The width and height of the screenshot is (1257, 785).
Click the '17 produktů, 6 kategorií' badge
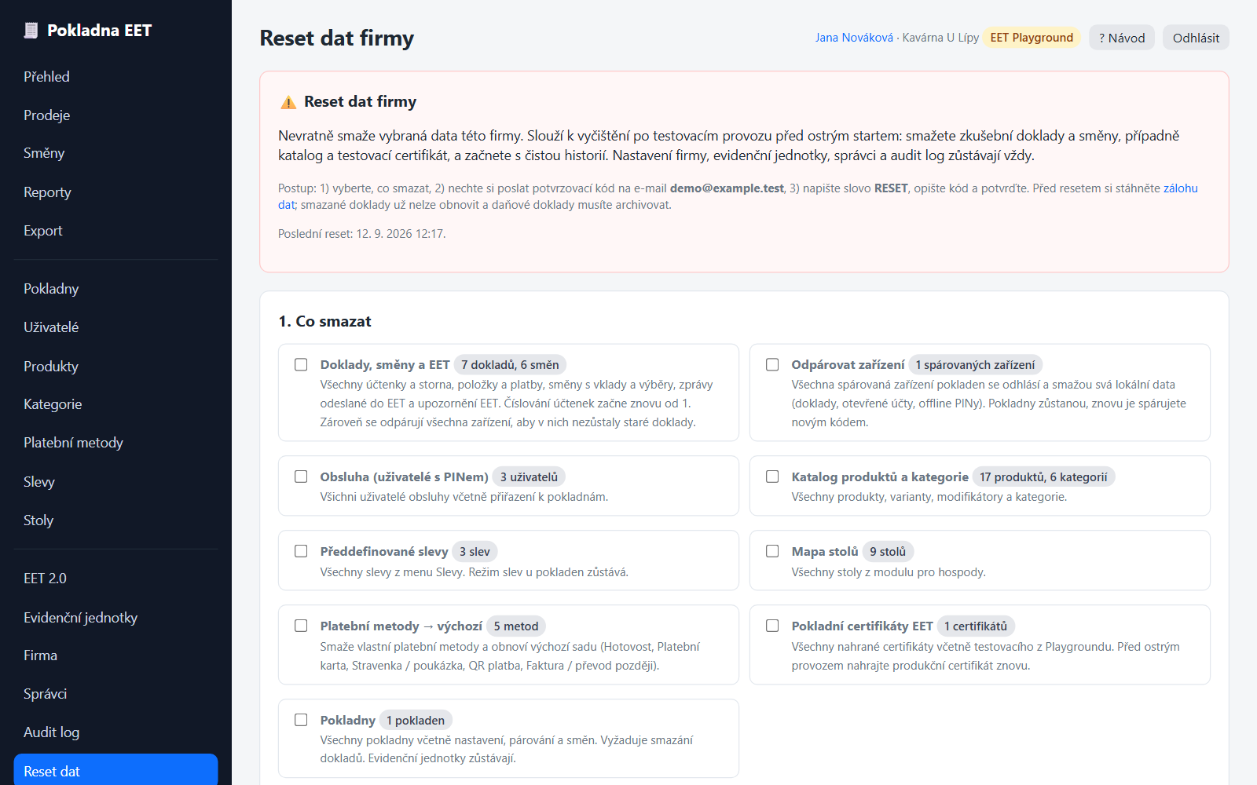pyautogui.click(x=1043, y=476)
